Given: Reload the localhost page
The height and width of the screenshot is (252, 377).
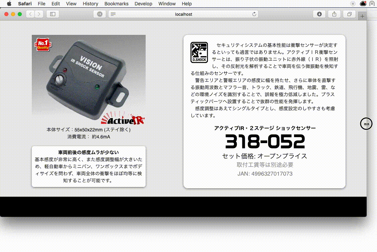Looking at the screenshot, I should 254,14.
